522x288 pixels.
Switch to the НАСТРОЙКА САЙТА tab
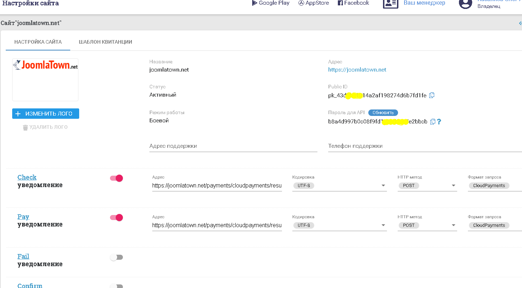(x=38, y=42)
